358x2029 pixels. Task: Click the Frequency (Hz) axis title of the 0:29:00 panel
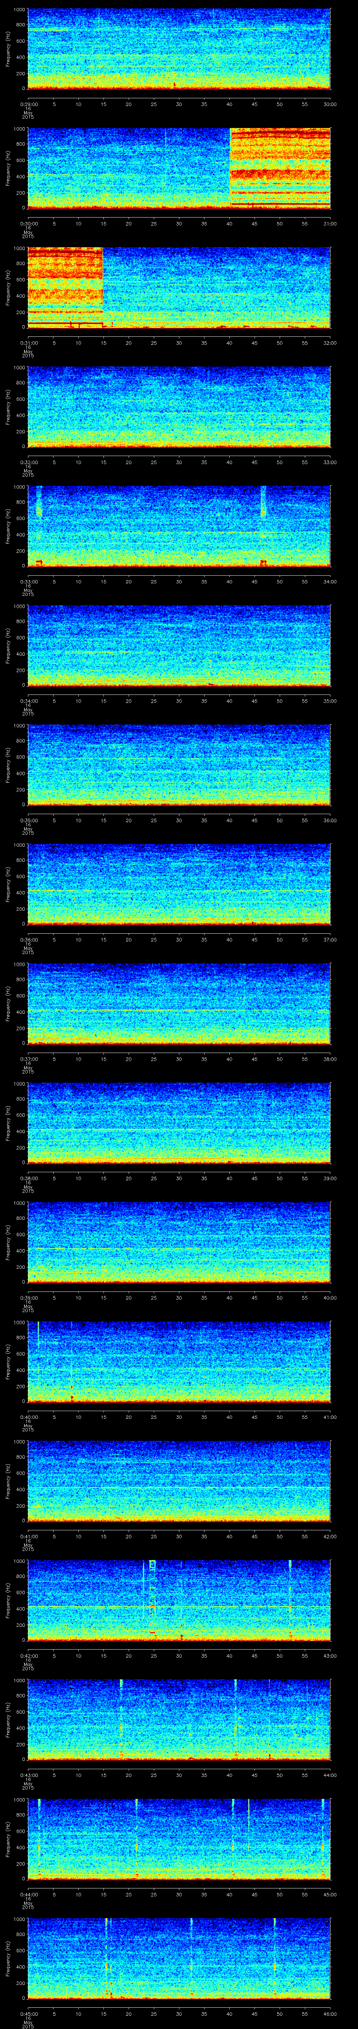(x=9, y=49)
